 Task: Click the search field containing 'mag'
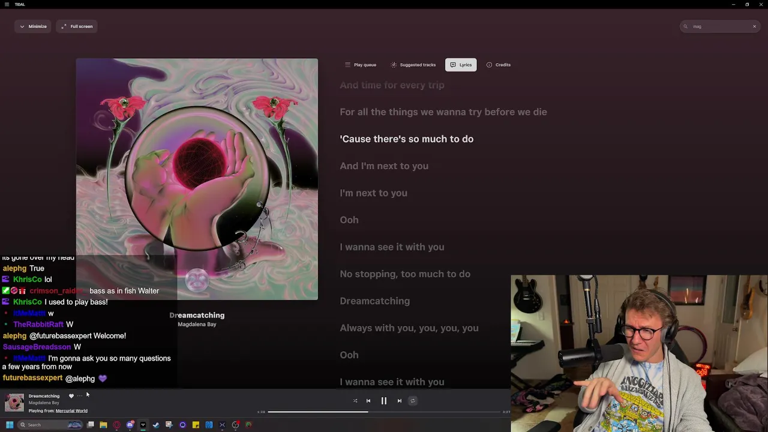click(720, 26)
